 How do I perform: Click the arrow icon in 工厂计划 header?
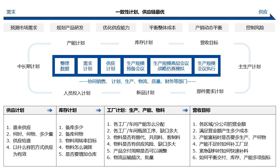[x=185, y=110]
